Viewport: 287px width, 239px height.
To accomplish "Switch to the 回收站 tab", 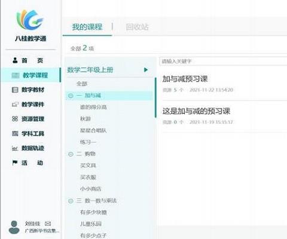I will click(137, 27).
